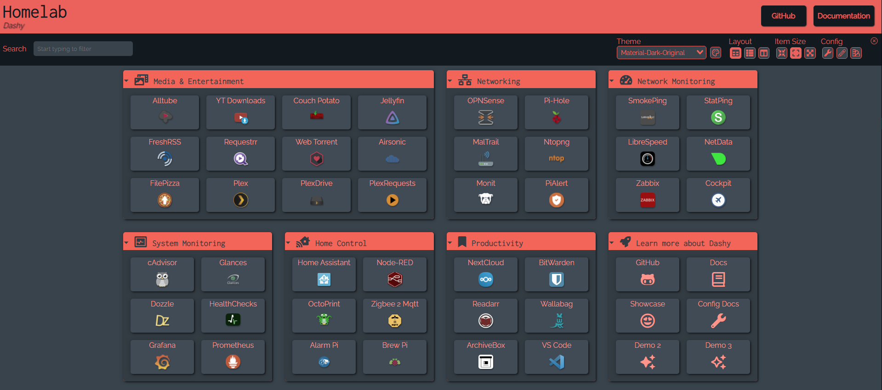Viewport: 882px width, 390px height.
Task: Open the Node-RED icon
Action: click(x=395, y=279)
